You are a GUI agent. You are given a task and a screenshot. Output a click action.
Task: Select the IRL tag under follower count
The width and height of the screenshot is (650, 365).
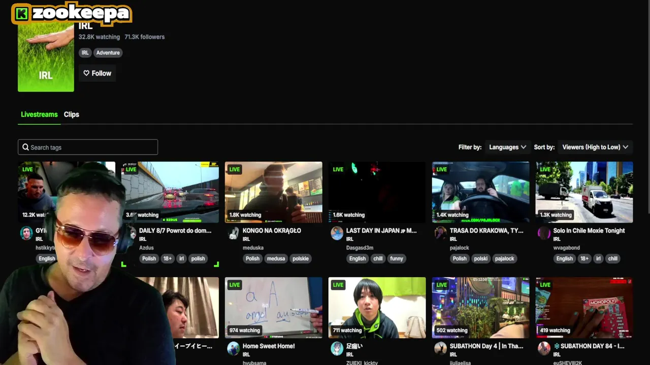[x=85, y=53]
